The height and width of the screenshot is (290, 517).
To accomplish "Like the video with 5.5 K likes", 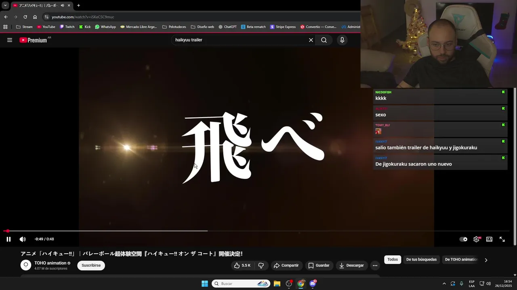I will [242, 265].
